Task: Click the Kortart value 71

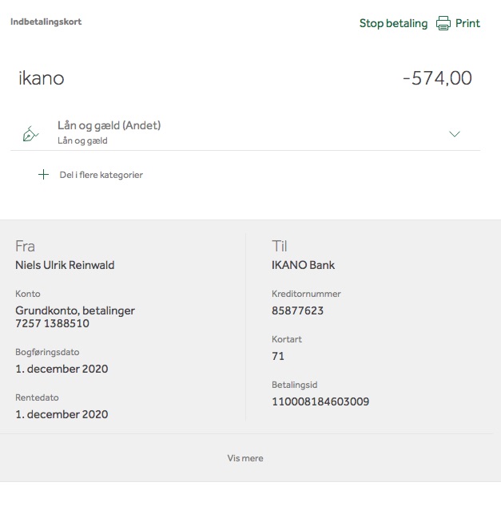Action: (278, 356)
